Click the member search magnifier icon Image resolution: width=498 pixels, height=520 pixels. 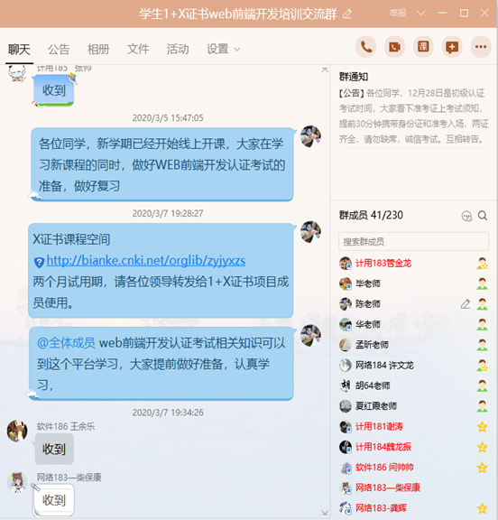pyautogui.click(x=483, y=216)
